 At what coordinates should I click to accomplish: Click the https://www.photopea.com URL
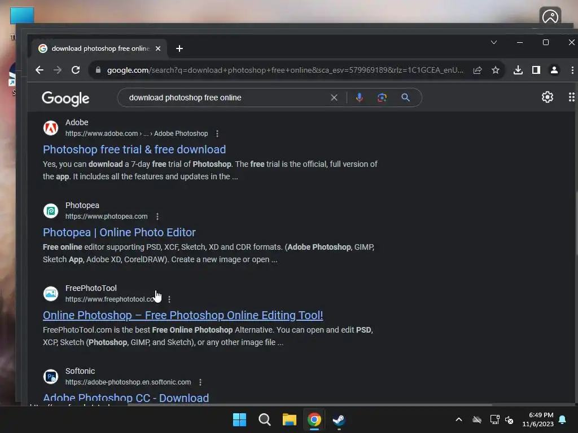click(x=107, y=216)
